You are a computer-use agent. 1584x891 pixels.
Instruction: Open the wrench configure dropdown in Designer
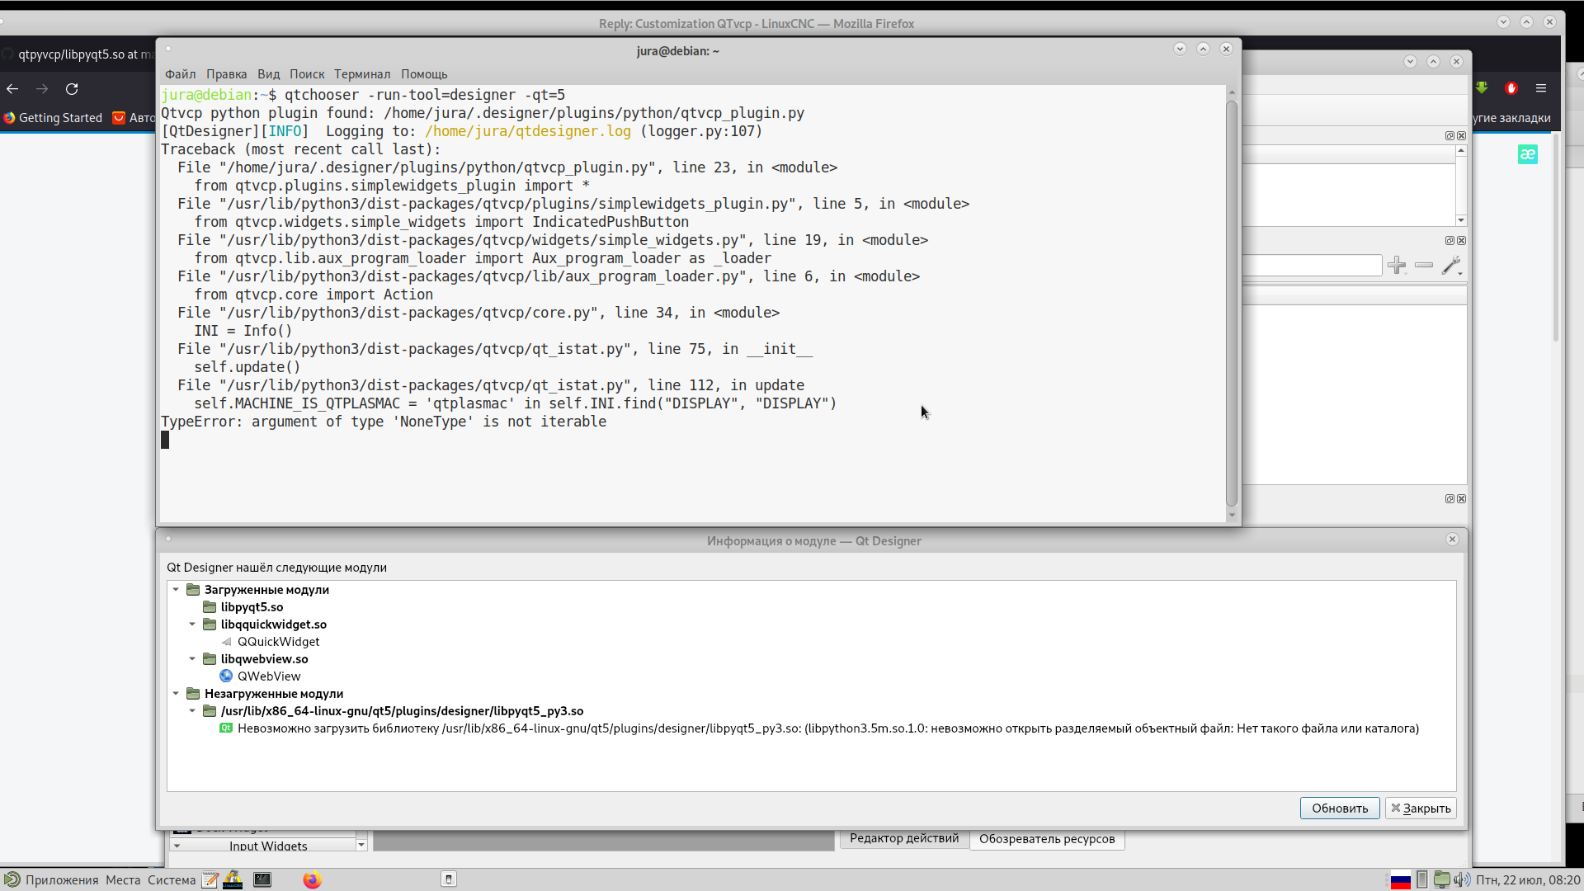pos(1452,265)
